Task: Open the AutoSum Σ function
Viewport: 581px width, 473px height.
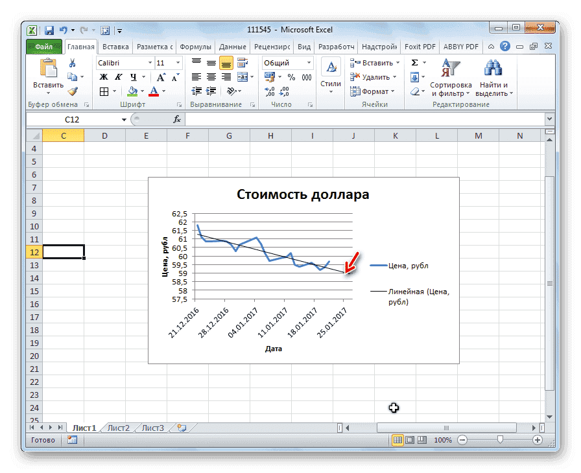Action: point(413,63)
